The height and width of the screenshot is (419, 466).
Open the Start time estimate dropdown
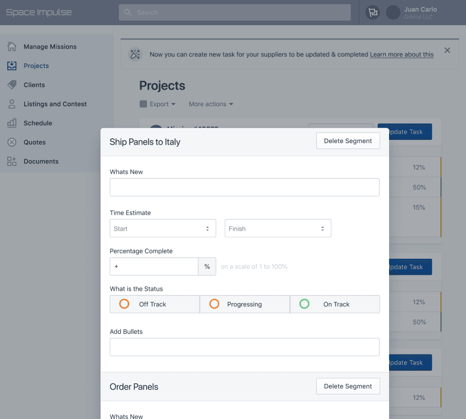162,228
